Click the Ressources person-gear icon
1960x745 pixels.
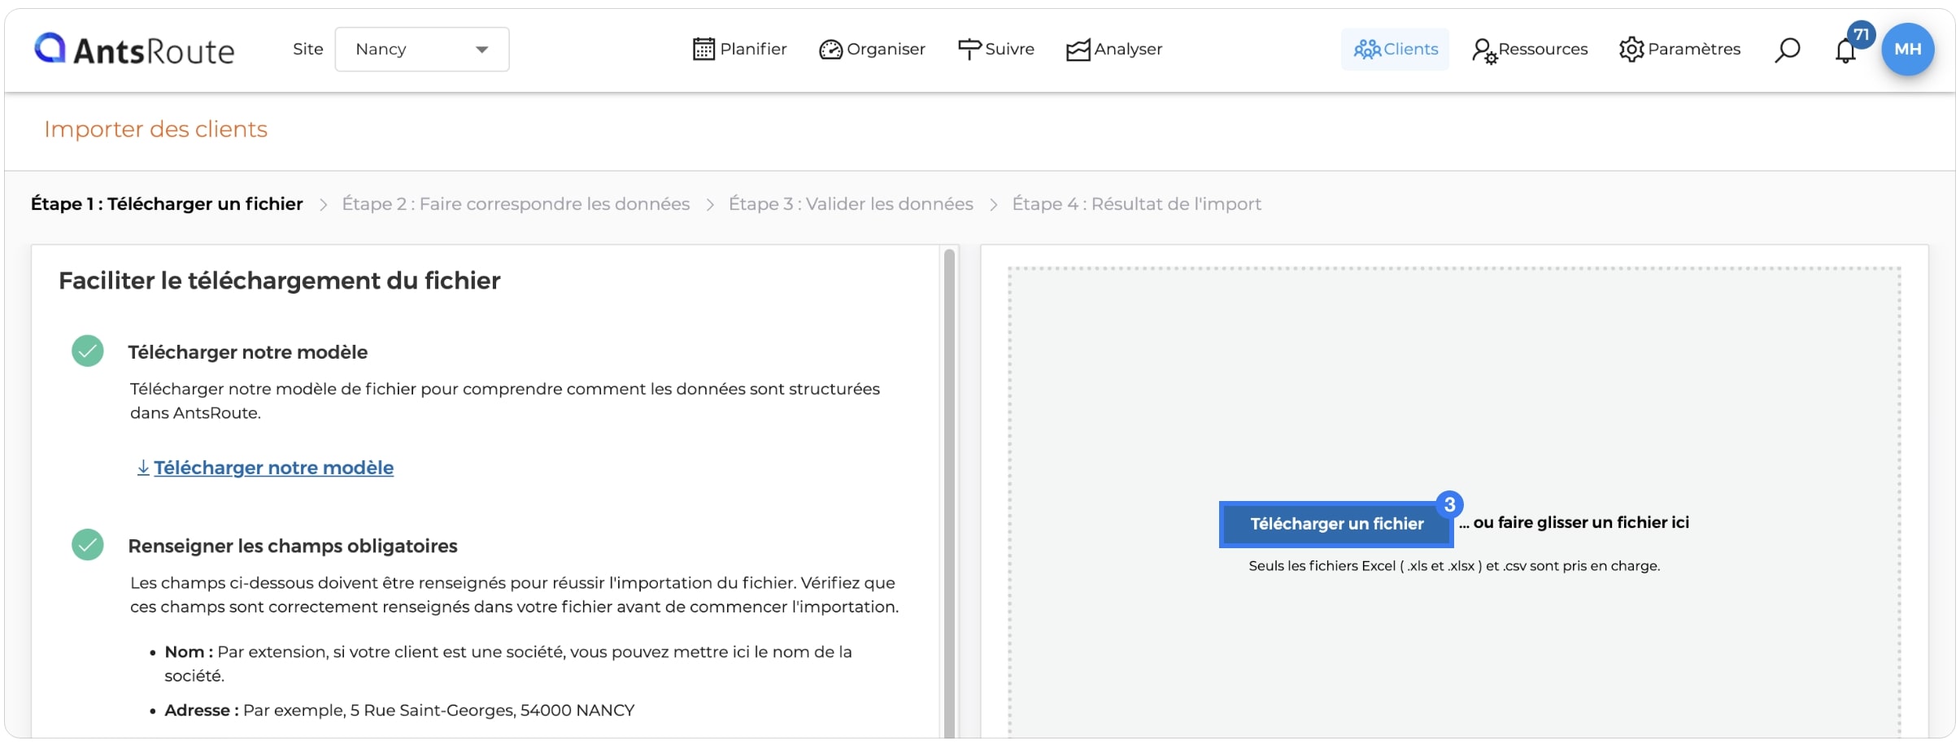tap(1484, 50)
